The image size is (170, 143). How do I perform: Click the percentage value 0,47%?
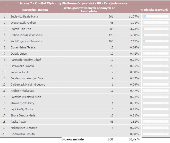[x=134, y=91]
